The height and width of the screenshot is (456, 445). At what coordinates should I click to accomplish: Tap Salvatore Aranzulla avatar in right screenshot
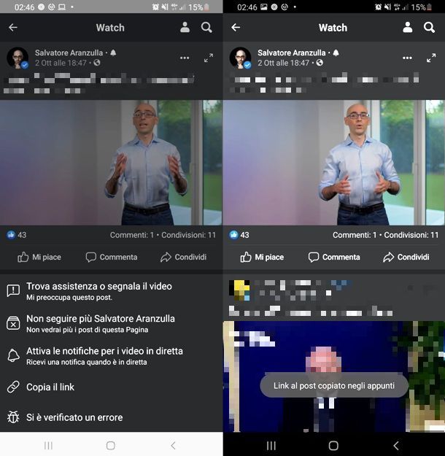tap(240, 58)
